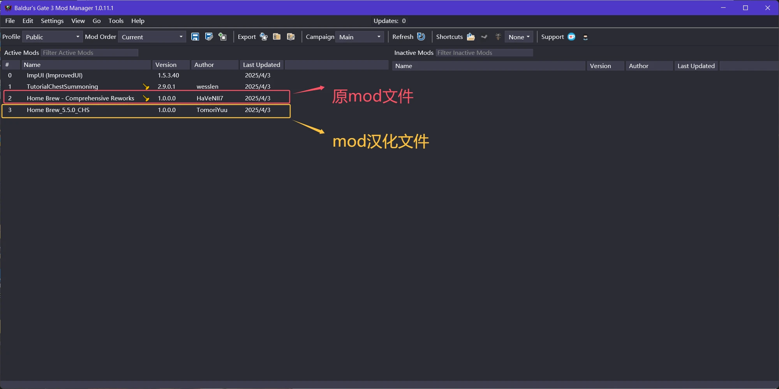779x389 pixels.
Task: Save the current load order with floppy icon
Action: (x=195, y=37)
